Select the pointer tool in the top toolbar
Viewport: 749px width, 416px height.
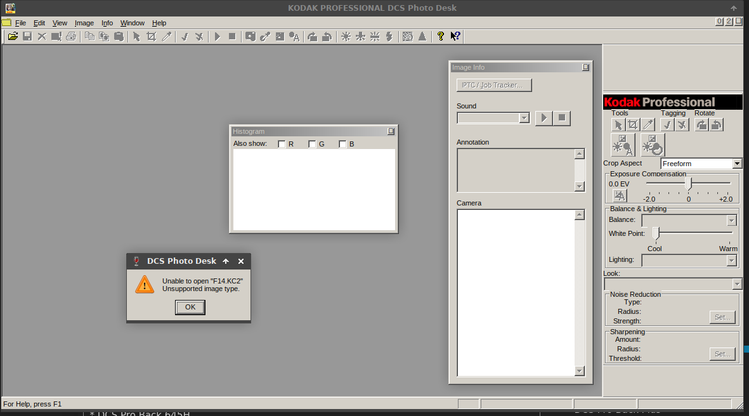tap(136, 36)
